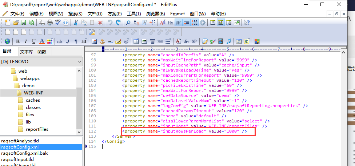Click the Spell check ABC icon
The width and height of the screenshot is (355, 166).
[x=57, y=23]
